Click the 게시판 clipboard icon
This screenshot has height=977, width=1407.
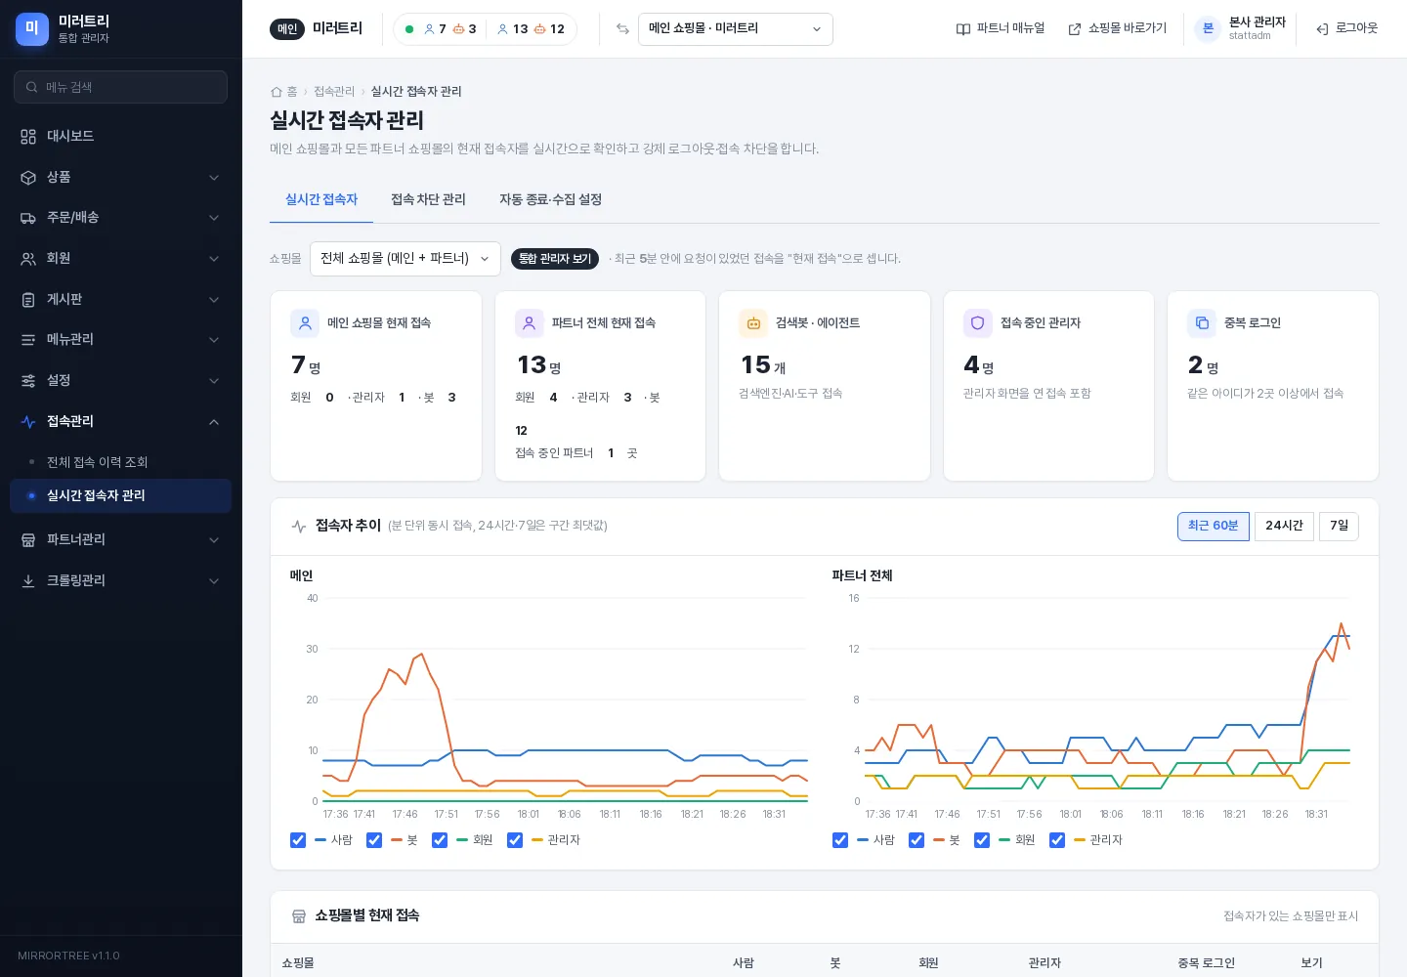(28, 300)
